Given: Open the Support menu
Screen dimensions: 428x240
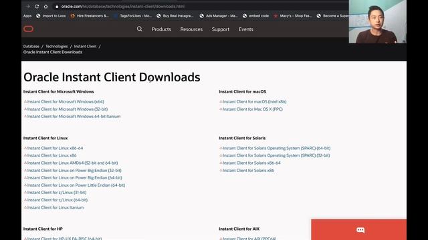Looking at the screenshot, I should (x=221, y=29).
